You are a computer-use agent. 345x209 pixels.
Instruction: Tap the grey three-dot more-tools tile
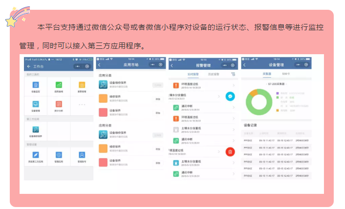pyautogui.click(x=82, y=104)
